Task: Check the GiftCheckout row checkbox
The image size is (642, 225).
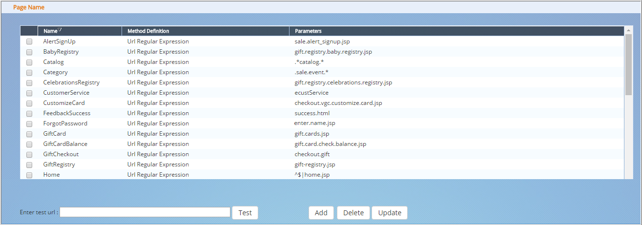Action: 29,154
